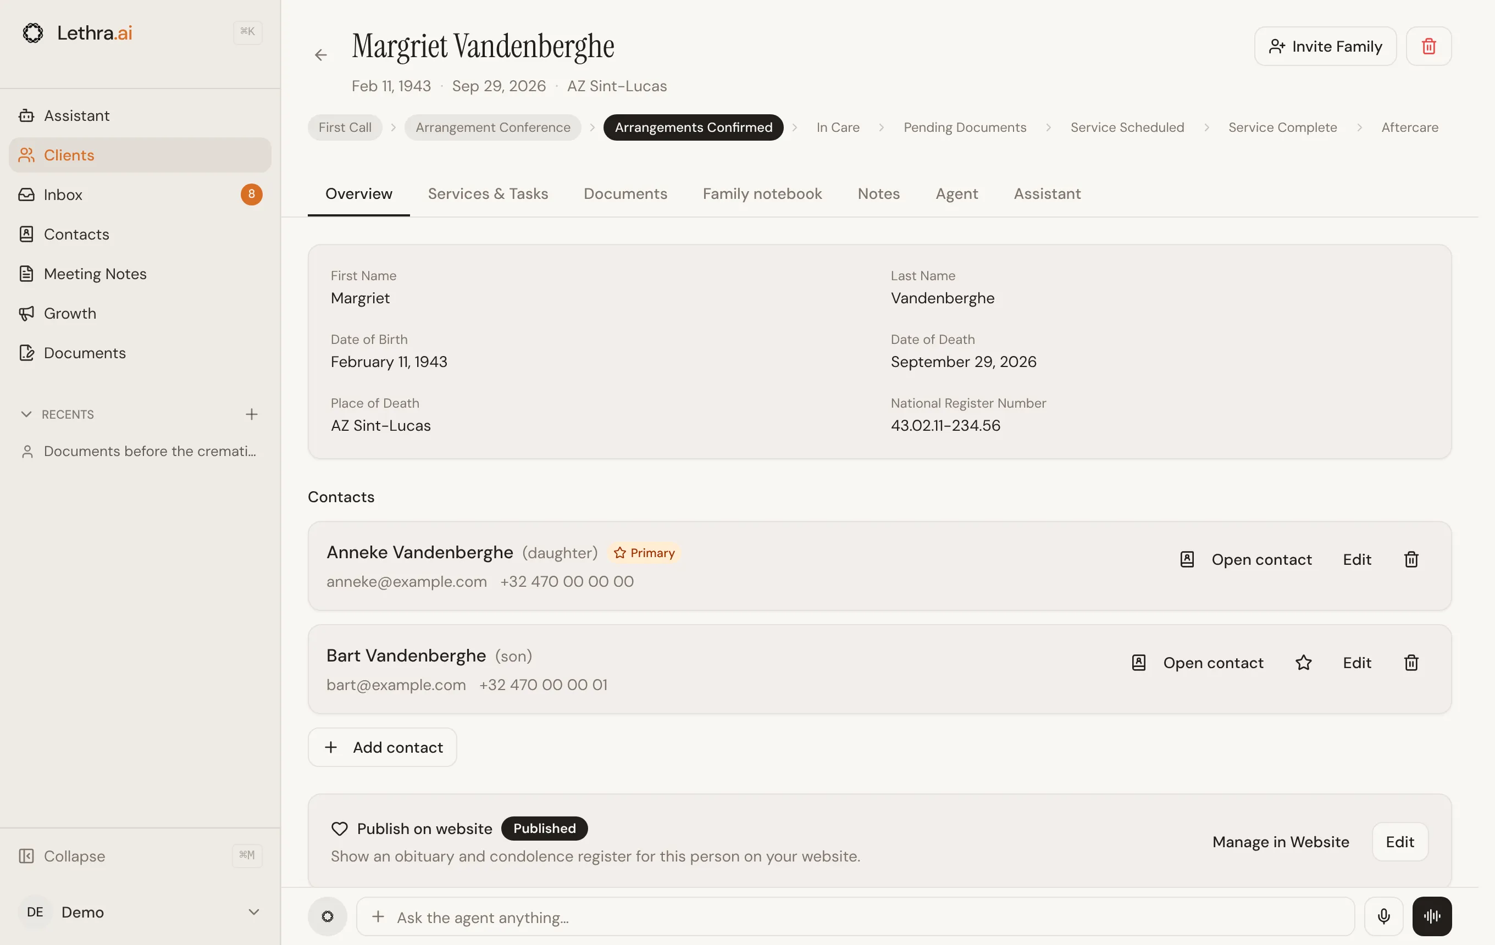Open Assistant in sidebar

(x=140, y=115)
